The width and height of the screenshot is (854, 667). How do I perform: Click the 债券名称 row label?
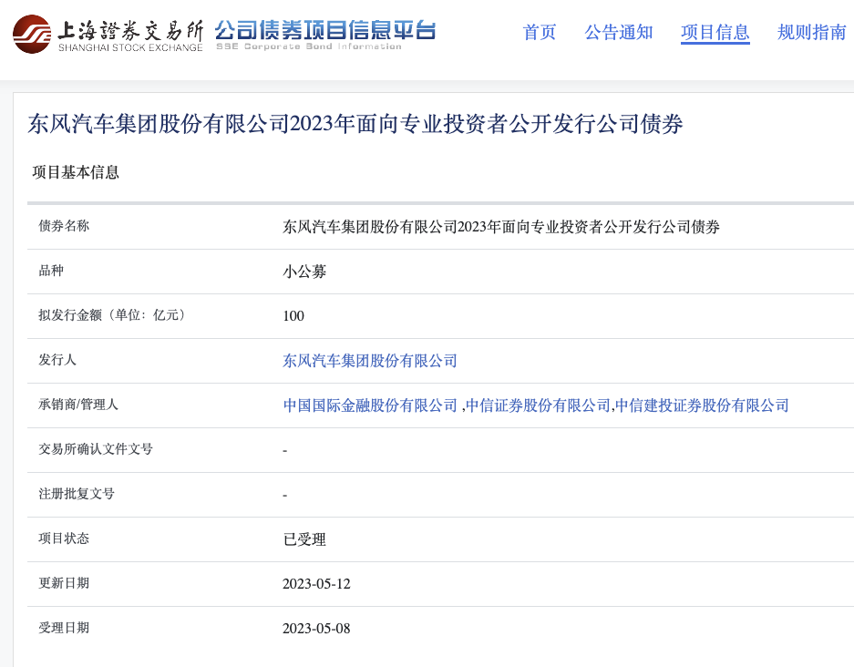[x=64, y=226]
